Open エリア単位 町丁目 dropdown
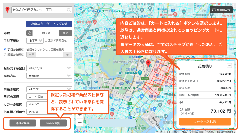This screenshot has width=242, height=137. coord(35,41)
